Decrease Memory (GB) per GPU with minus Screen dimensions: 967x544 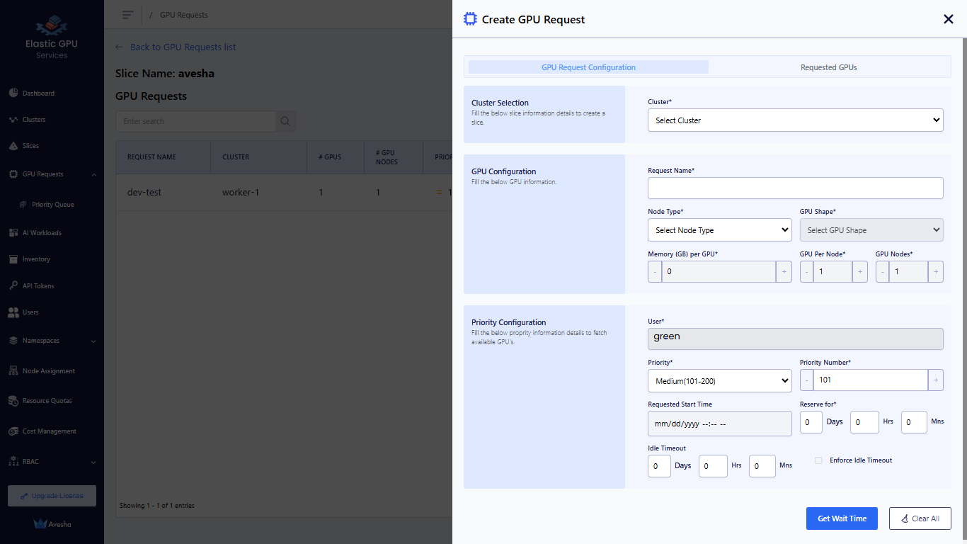(x=655, y=271)
